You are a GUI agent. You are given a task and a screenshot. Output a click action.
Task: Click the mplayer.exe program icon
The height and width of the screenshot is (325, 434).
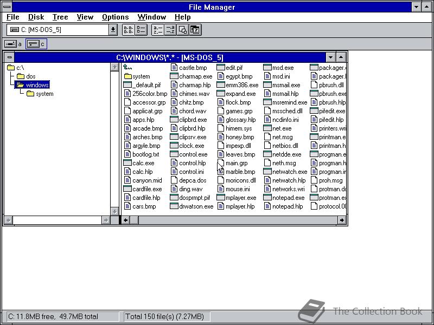point(221,198)
